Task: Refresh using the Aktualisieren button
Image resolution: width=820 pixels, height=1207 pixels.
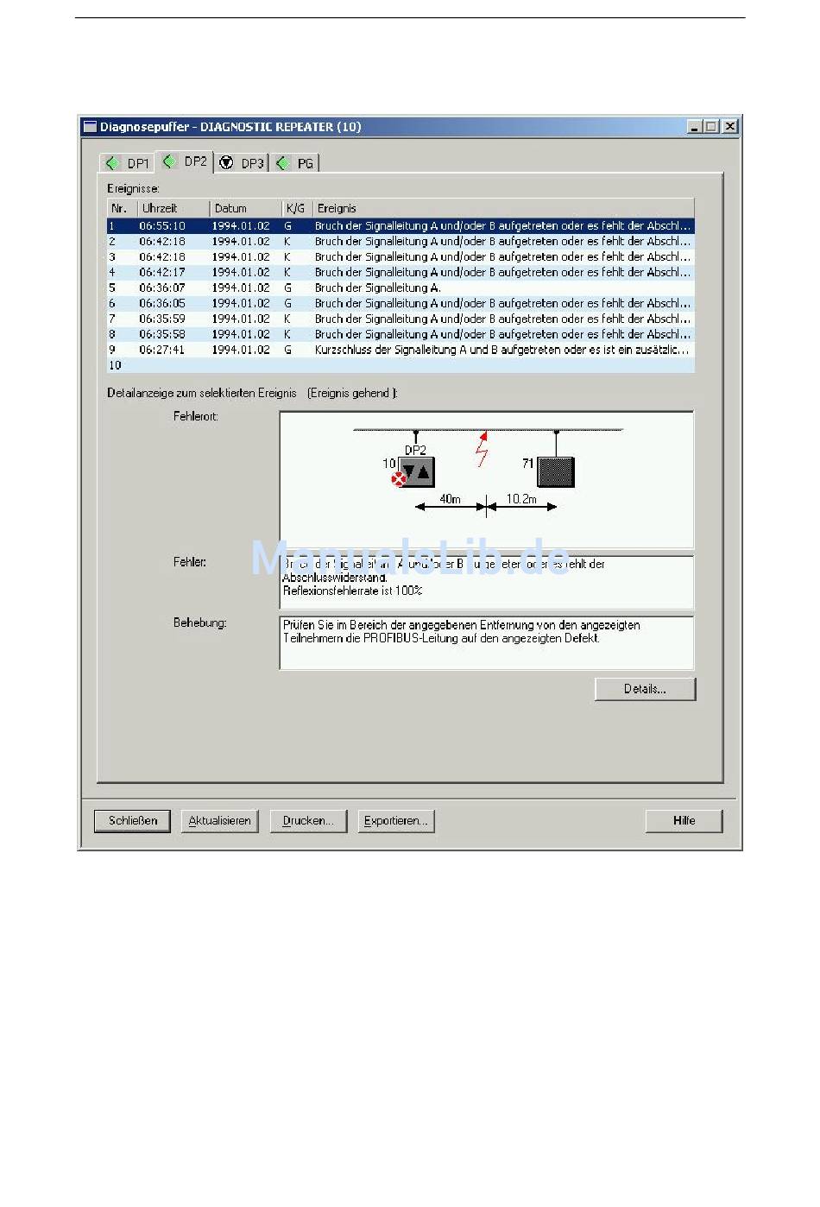Action: coord(219,821)
